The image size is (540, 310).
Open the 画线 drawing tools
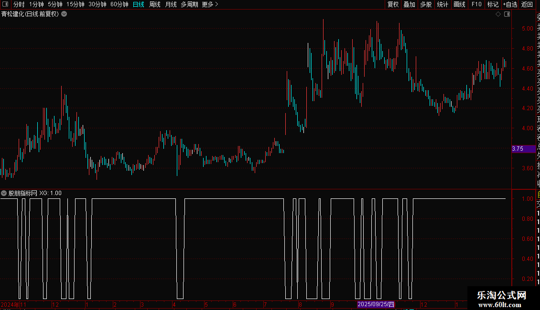click(459, 4)
